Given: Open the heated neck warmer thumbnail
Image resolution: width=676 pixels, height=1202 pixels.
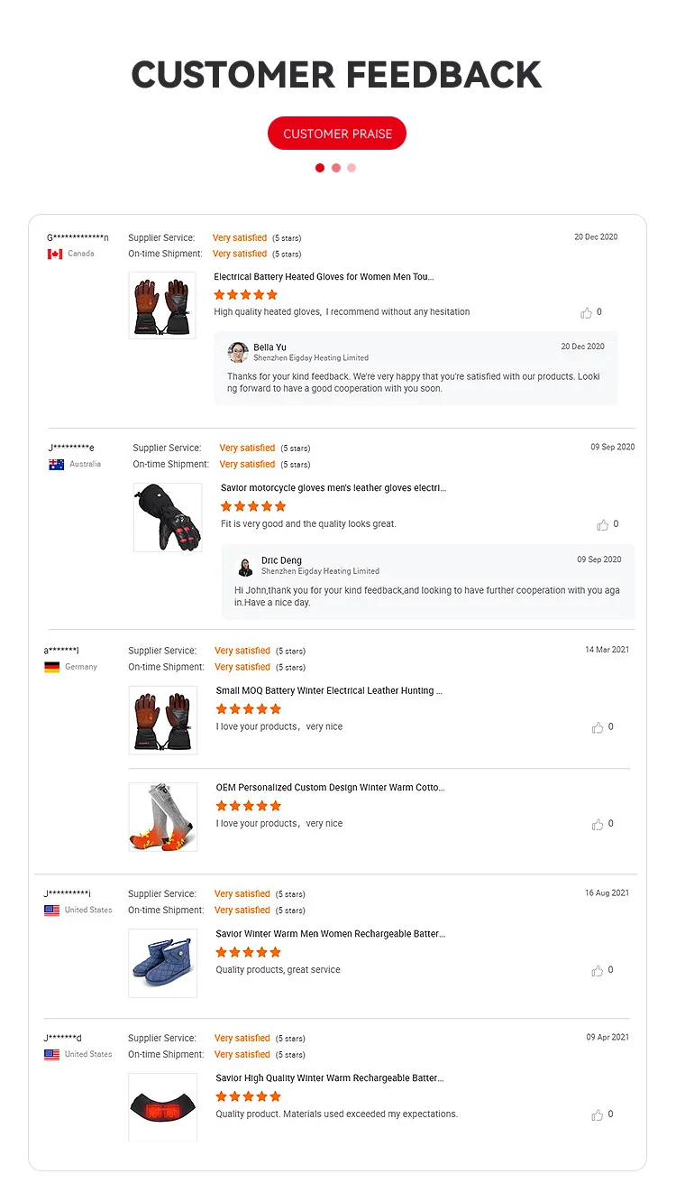Looking at the screenshot, I should pos(162,1106).
